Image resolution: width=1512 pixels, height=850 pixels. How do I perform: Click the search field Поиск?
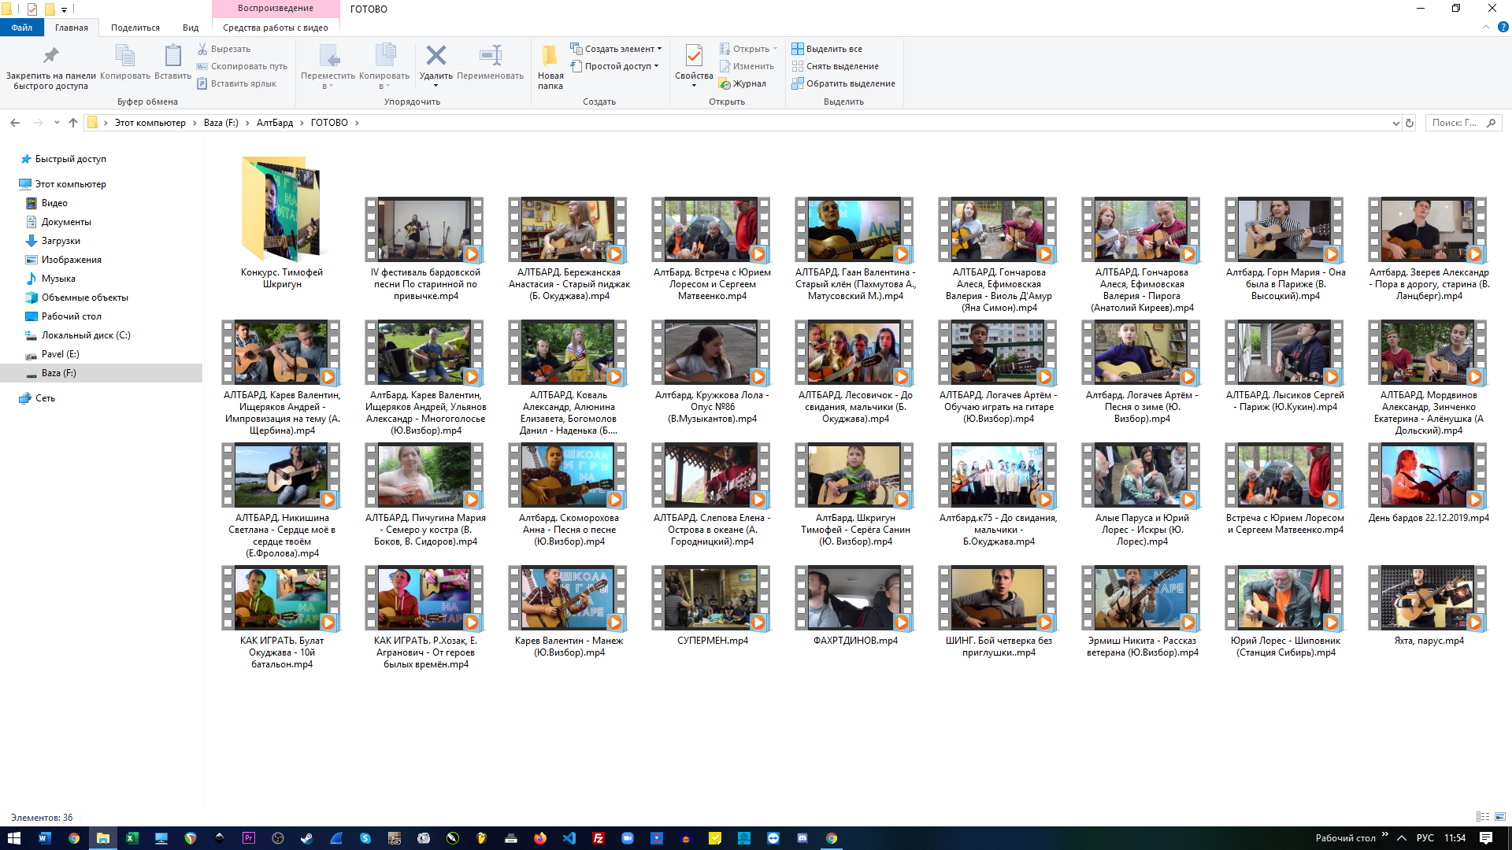coord(1463,123)
